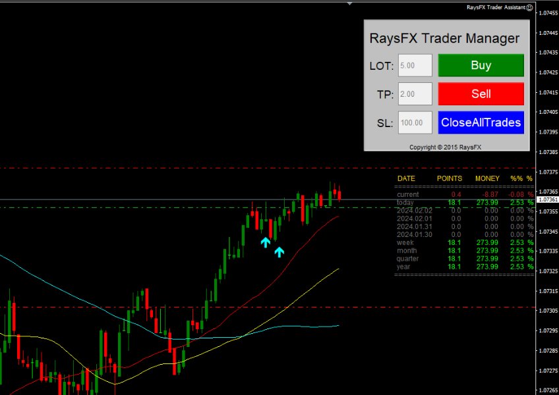Select the left cyan up-arrow signal
Screen dimensions: 559x395
pos(265,242)
